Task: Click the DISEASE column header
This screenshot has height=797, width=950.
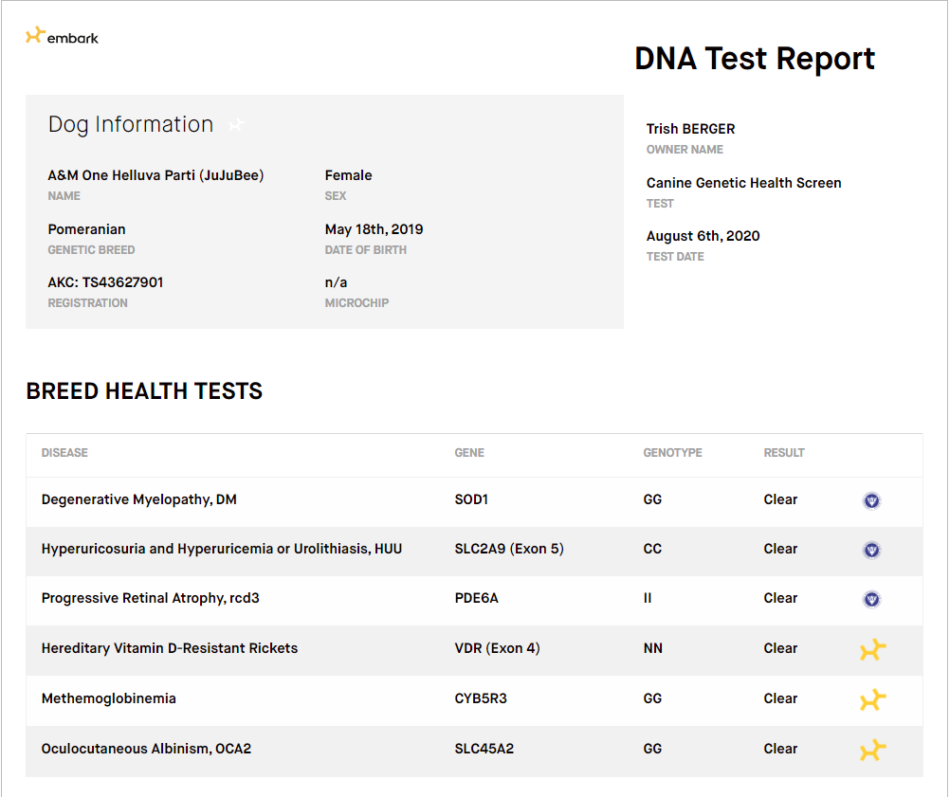Action: [64, 453]
